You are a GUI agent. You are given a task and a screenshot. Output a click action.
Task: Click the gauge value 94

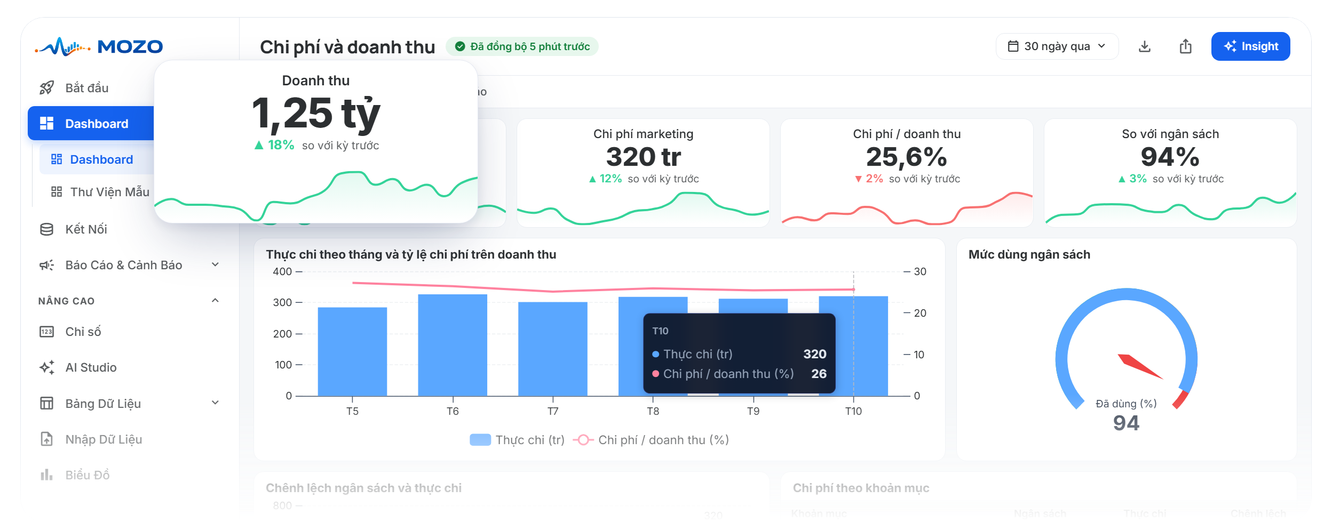pyautogui.click(x=1126, y=423)
